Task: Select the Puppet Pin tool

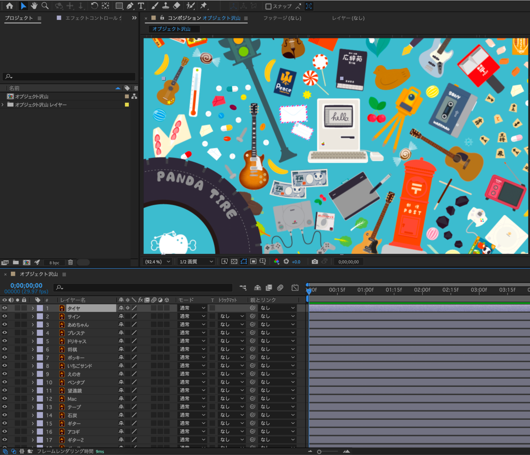Action: (204, 6)
